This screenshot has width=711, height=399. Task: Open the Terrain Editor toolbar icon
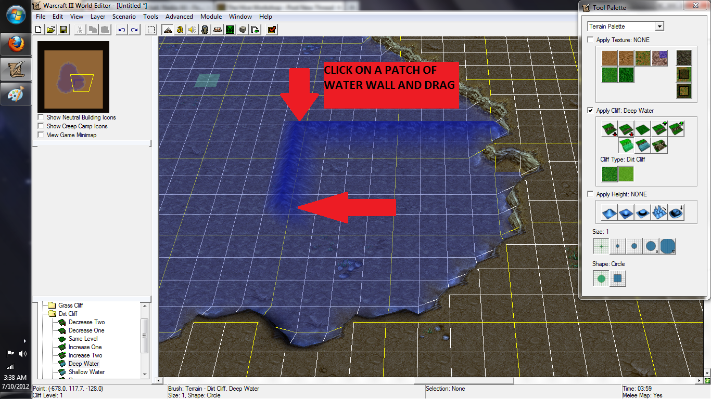[168, 30]
